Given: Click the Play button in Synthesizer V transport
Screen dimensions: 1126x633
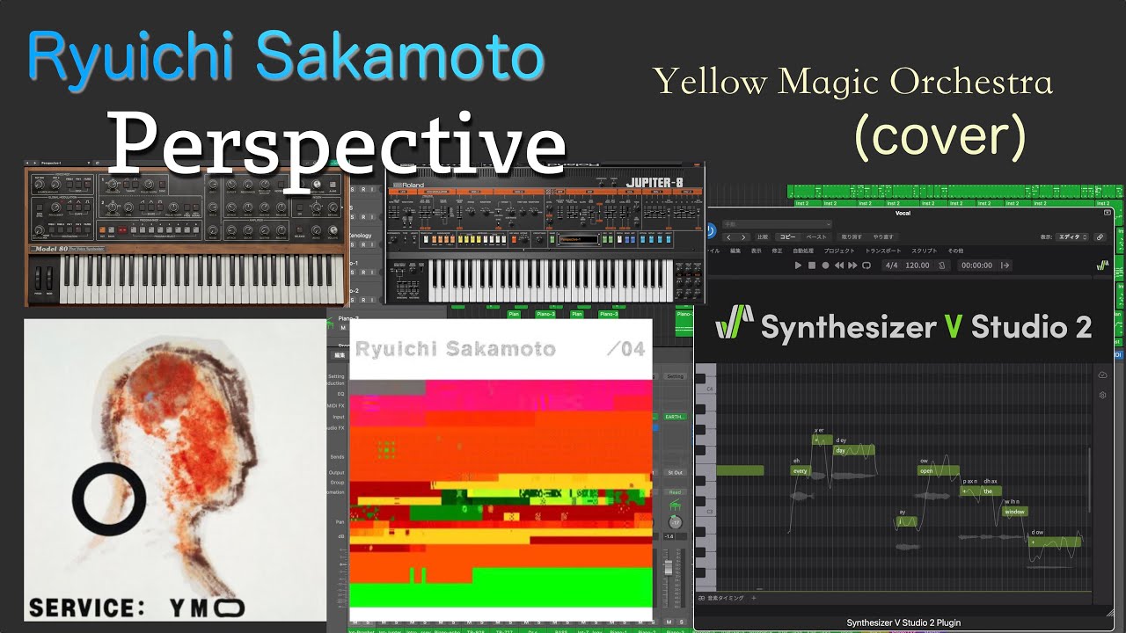Looking at the screenshot, I should [x=799, y=266].
